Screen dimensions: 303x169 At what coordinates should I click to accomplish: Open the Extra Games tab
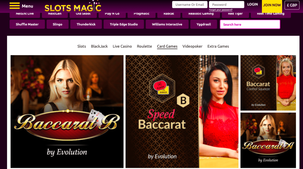(218, 46)
